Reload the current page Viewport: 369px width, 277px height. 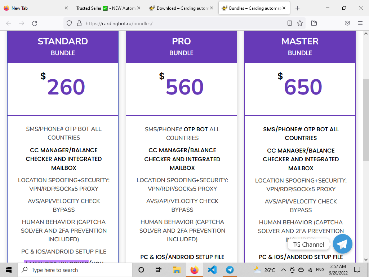[35, 23]
